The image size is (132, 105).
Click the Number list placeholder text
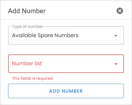27,63
